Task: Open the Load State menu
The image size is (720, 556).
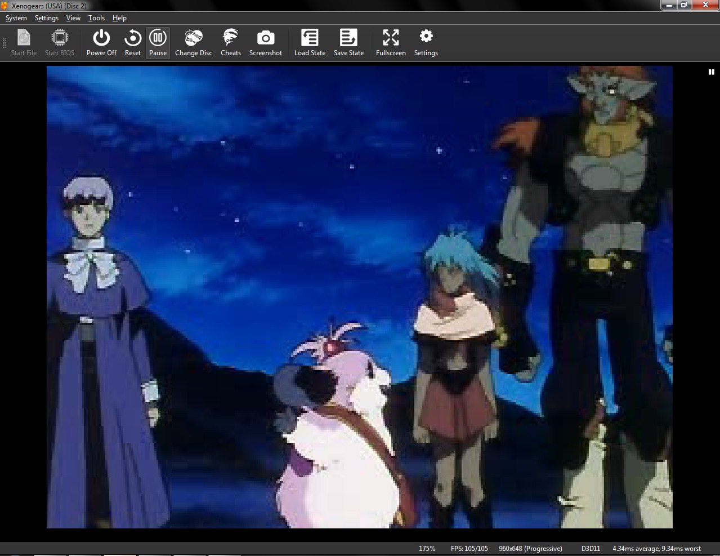Action: pos(310,43)
